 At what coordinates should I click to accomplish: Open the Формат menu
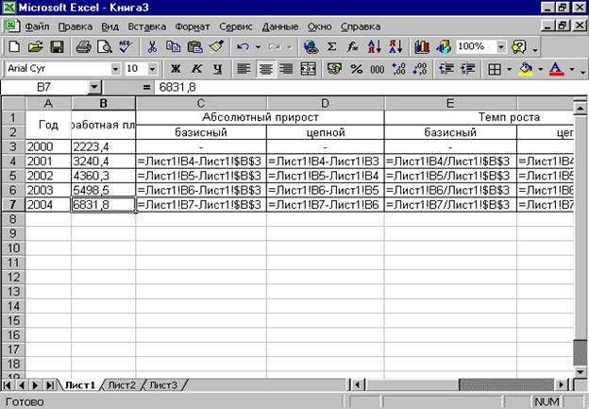click(x=190, y=26)
